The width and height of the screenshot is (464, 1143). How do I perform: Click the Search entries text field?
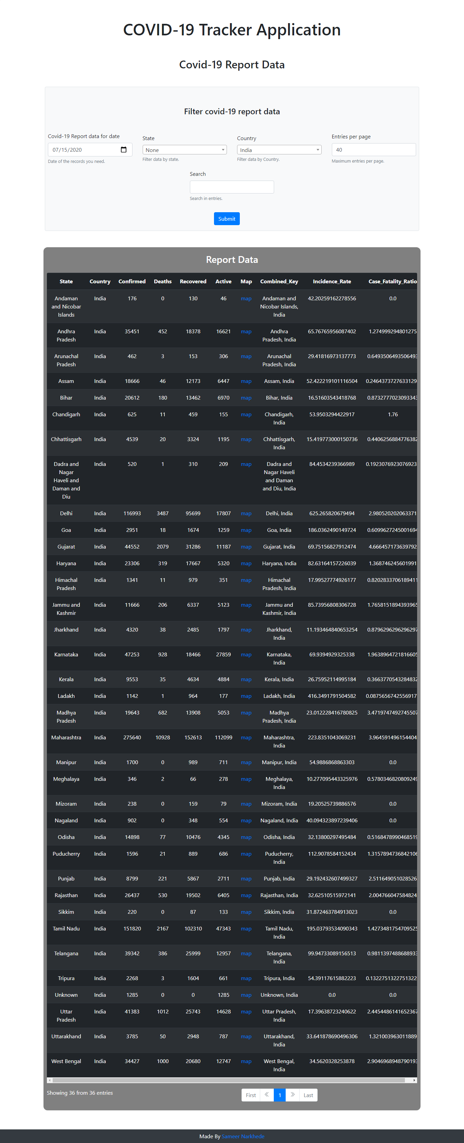[x=232, y=187]
